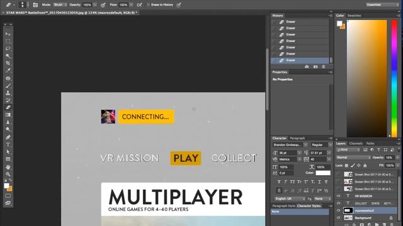The width and height of the screenshot is (403, 226).
Task: Click the lock all layer icon
Action: [365, 166]
